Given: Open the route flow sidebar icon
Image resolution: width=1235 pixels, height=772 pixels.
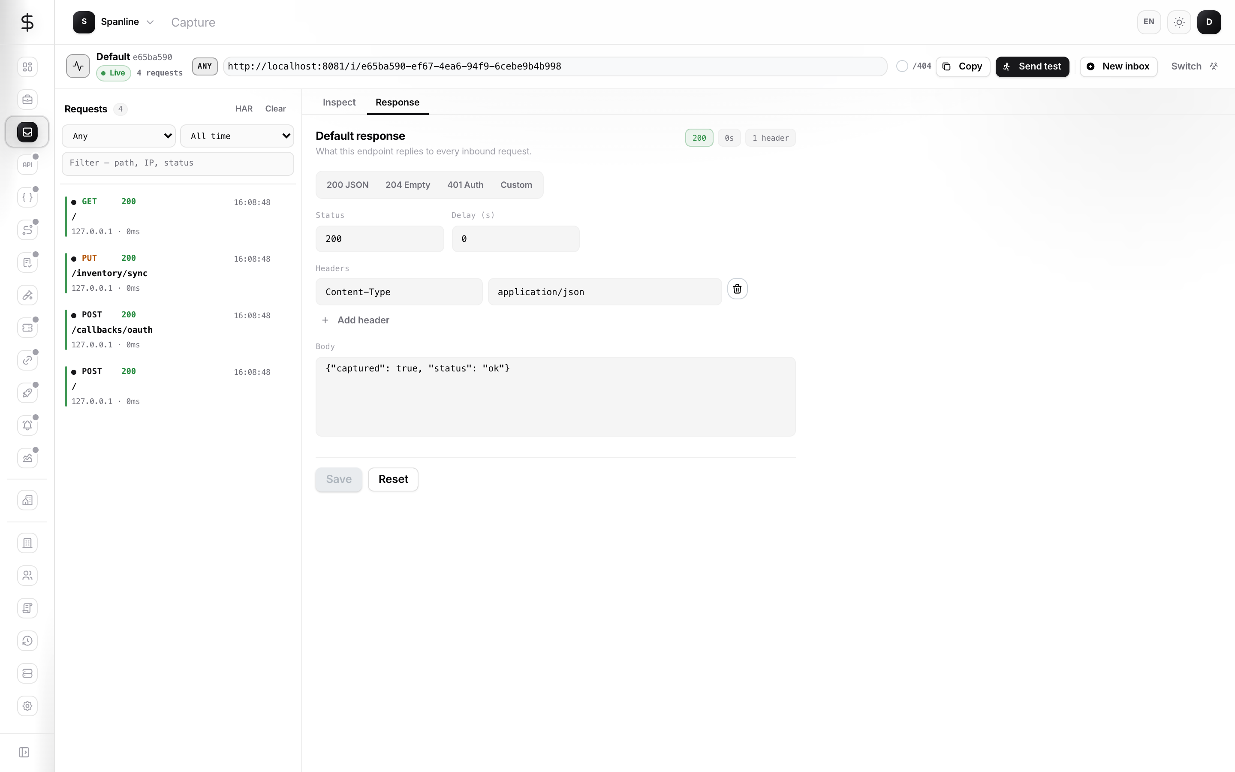Looking at the screenshot, I should (27, 230).
